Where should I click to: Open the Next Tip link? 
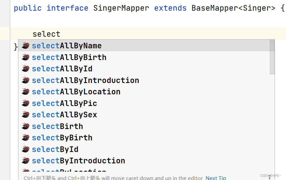216,178
